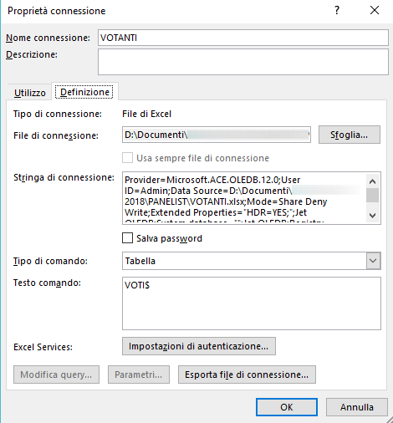The image size is (393, 423).
Task: Click Esporta file di connessione button
Action: click(x=247, y=375)
